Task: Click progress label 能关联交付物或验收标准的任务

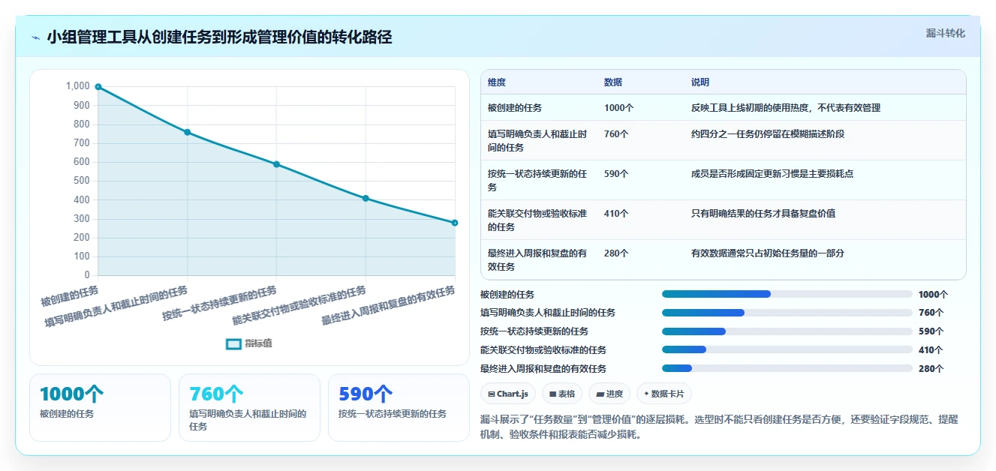Action: pos(543,350)
